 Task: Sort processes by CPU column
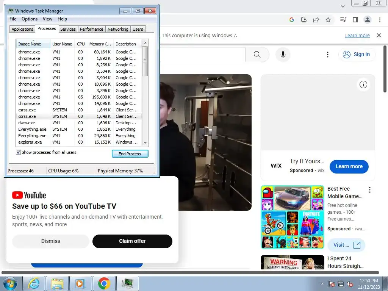[81, 44]
